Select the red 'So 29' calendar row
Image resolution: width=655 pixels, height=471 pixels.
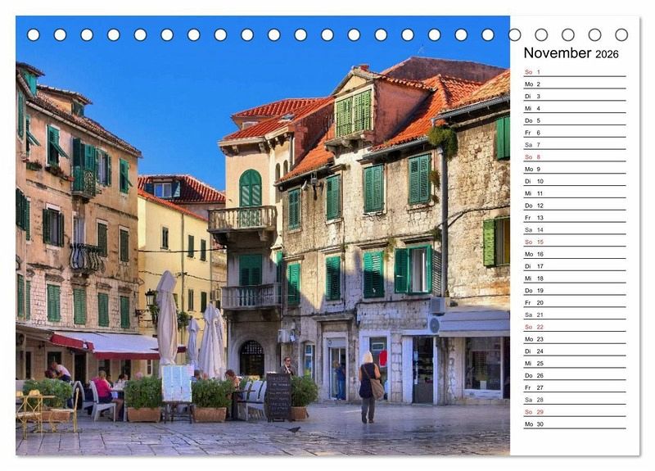575,411
